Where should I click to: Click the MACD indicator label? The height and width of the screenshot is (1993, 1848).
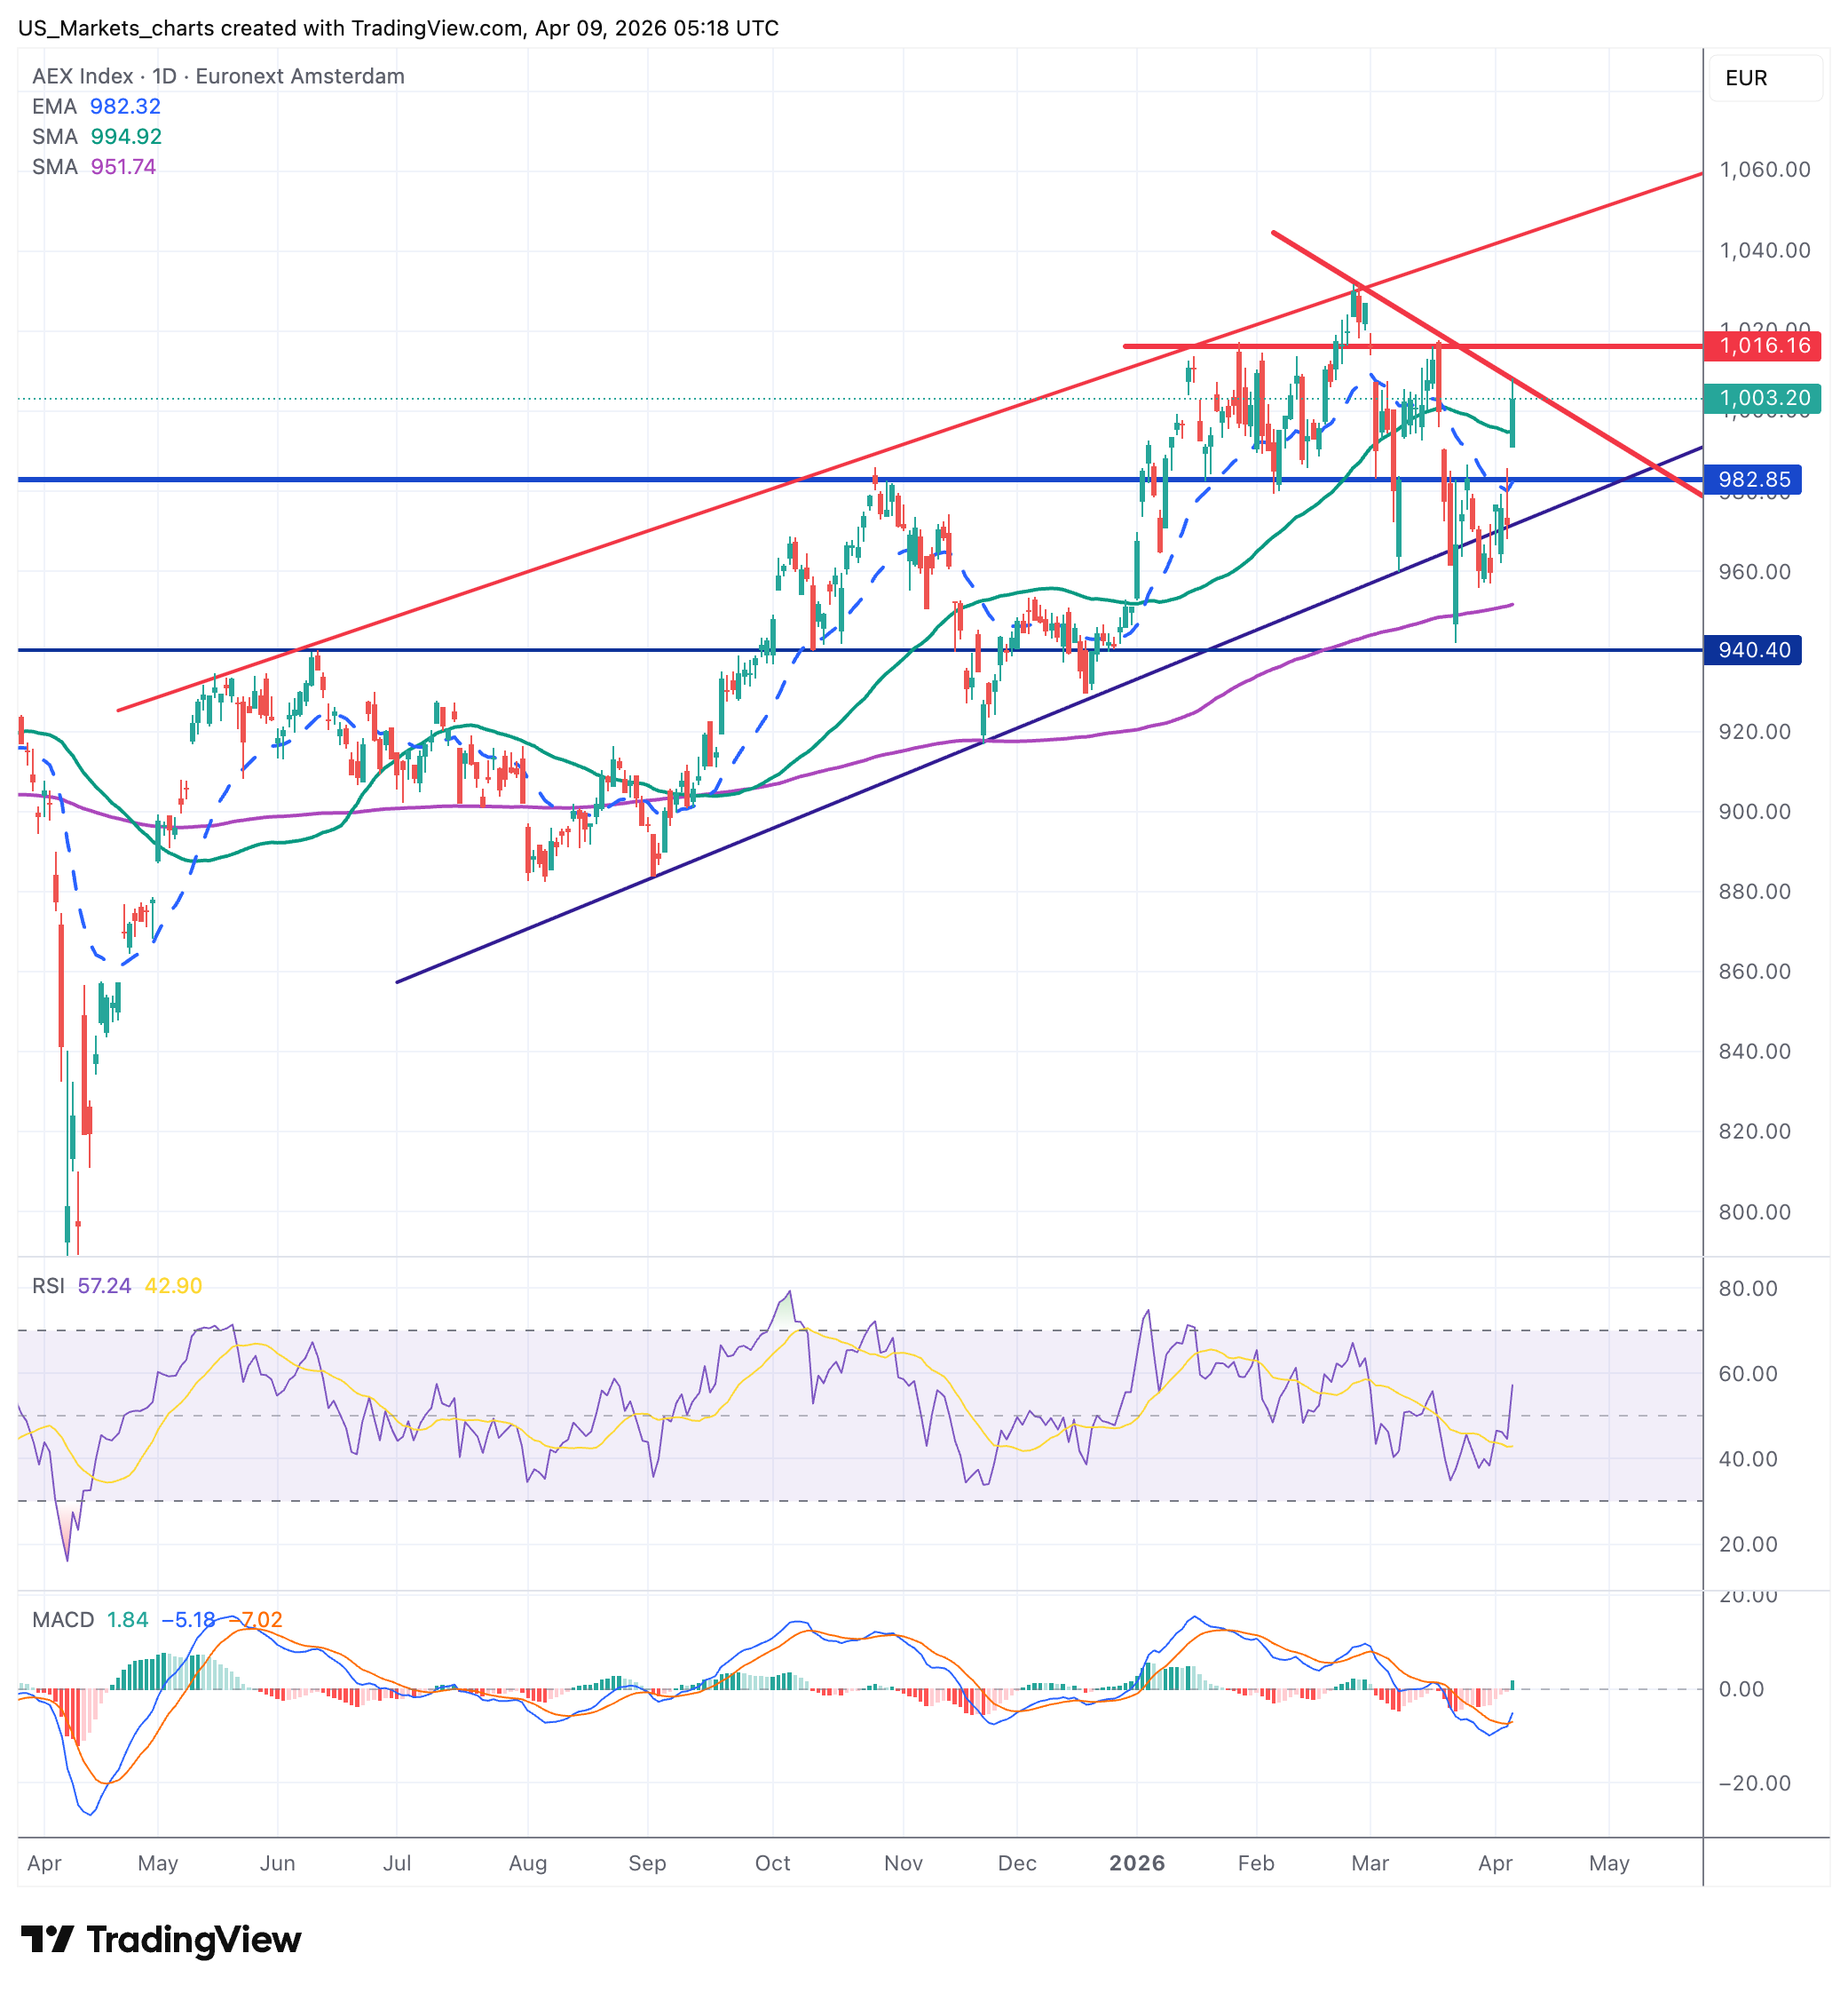[x=62, y=1620]
